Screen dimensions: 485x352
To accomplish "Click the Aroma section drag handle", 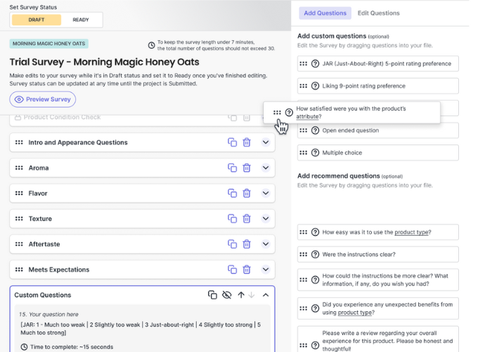I will pyautogui.click(x=19, y=168).
